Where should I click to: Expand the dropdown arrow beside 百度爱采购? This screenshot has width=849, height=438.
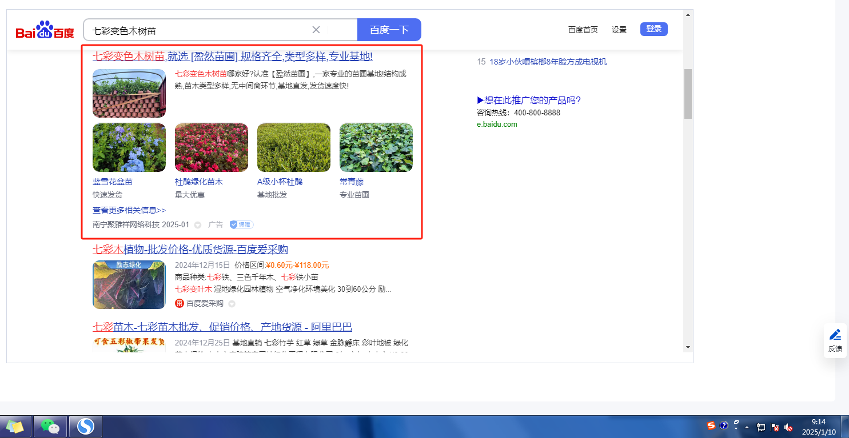click(232, 304)
